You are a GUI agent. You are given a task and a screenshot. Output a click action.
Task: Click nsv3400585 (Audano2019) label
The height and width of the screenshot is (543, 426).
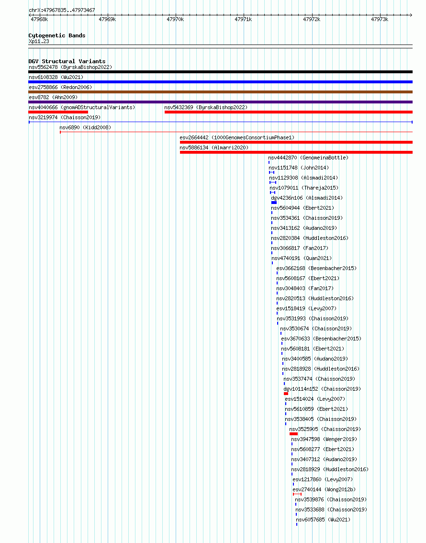tap(315, 359)
